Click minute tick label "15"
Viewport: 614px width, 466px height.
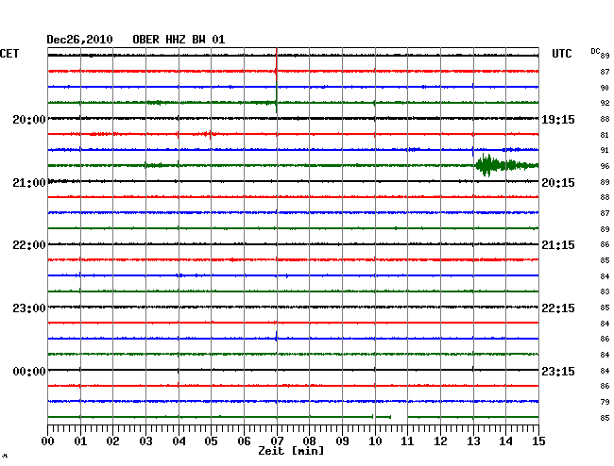click(x=538, y=441)
